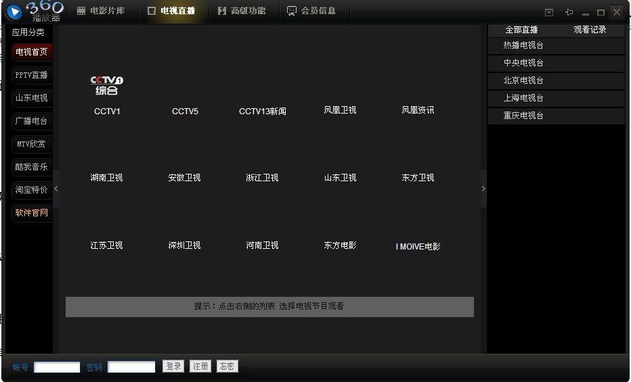Select 广播电台 in the sidebar
The image size is (631, 382).
click(32, 121)
